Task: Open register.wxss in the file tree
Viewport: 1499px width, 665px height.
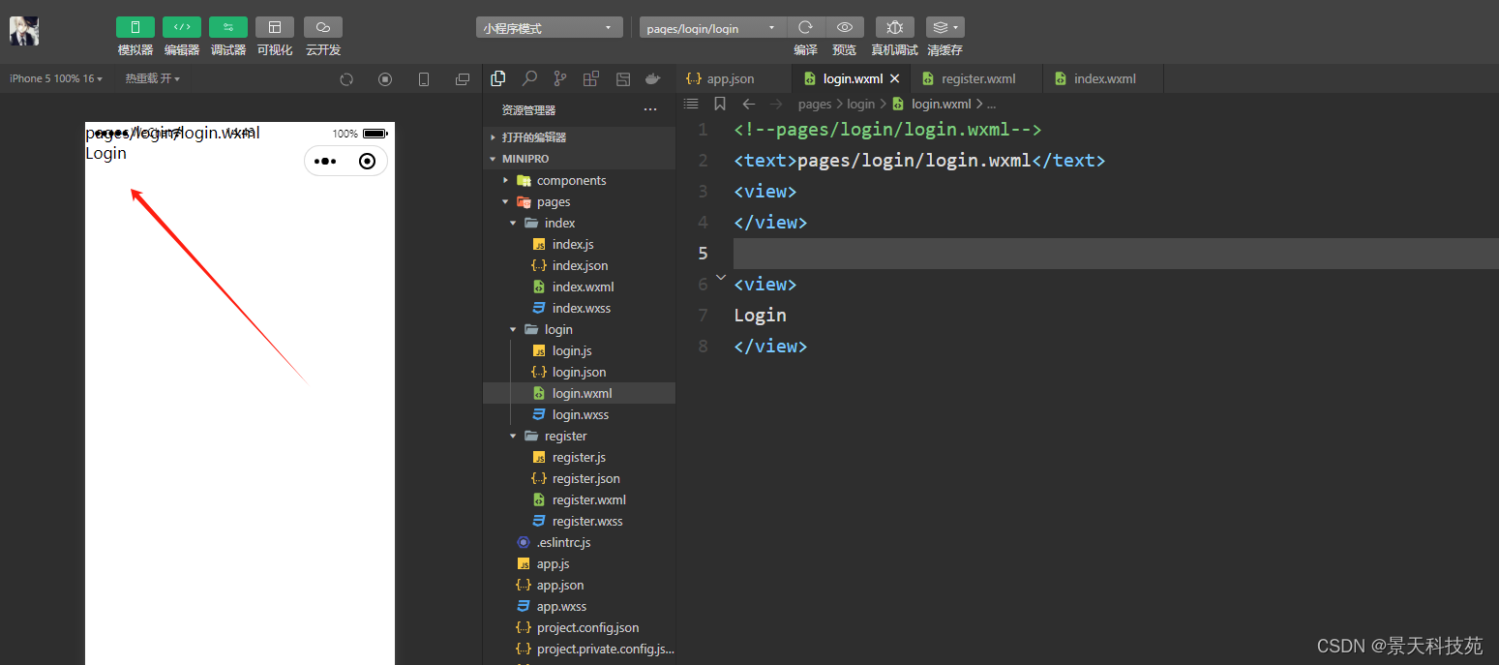Action: 579,521
